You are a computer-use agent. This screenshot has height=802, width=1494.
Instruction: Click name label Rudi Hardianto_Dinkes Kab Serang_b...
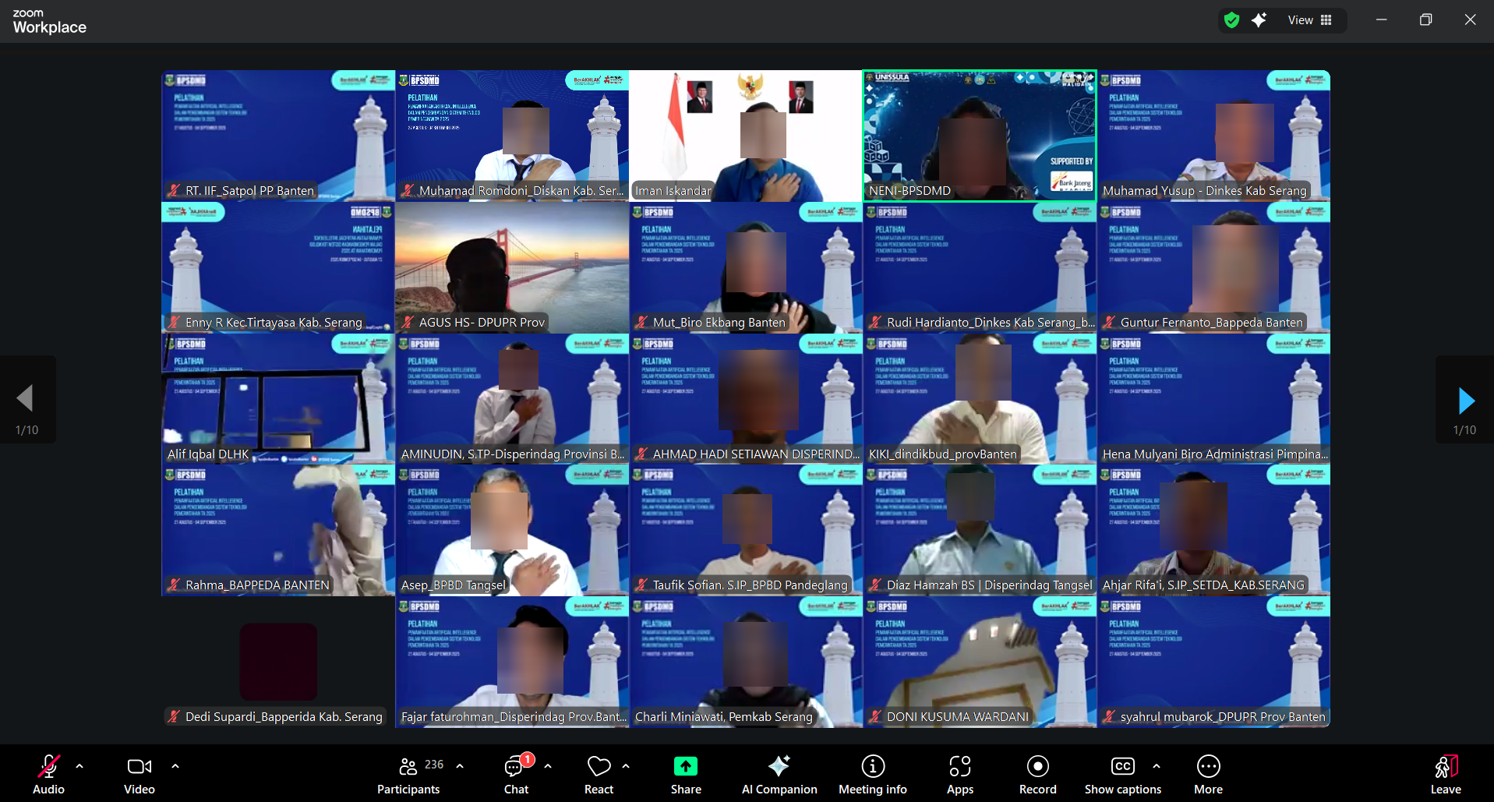991,323
